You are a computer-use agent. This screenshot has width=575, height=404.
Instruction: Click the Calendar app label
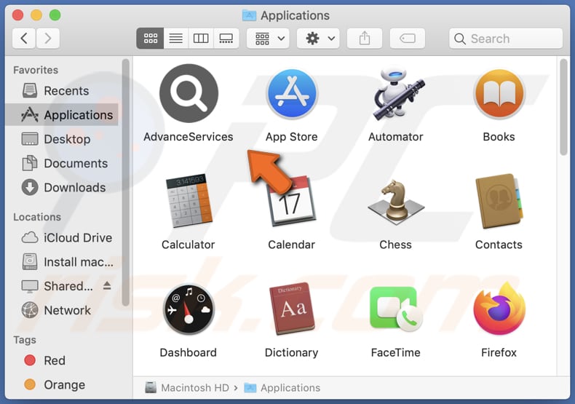[292, 245]
